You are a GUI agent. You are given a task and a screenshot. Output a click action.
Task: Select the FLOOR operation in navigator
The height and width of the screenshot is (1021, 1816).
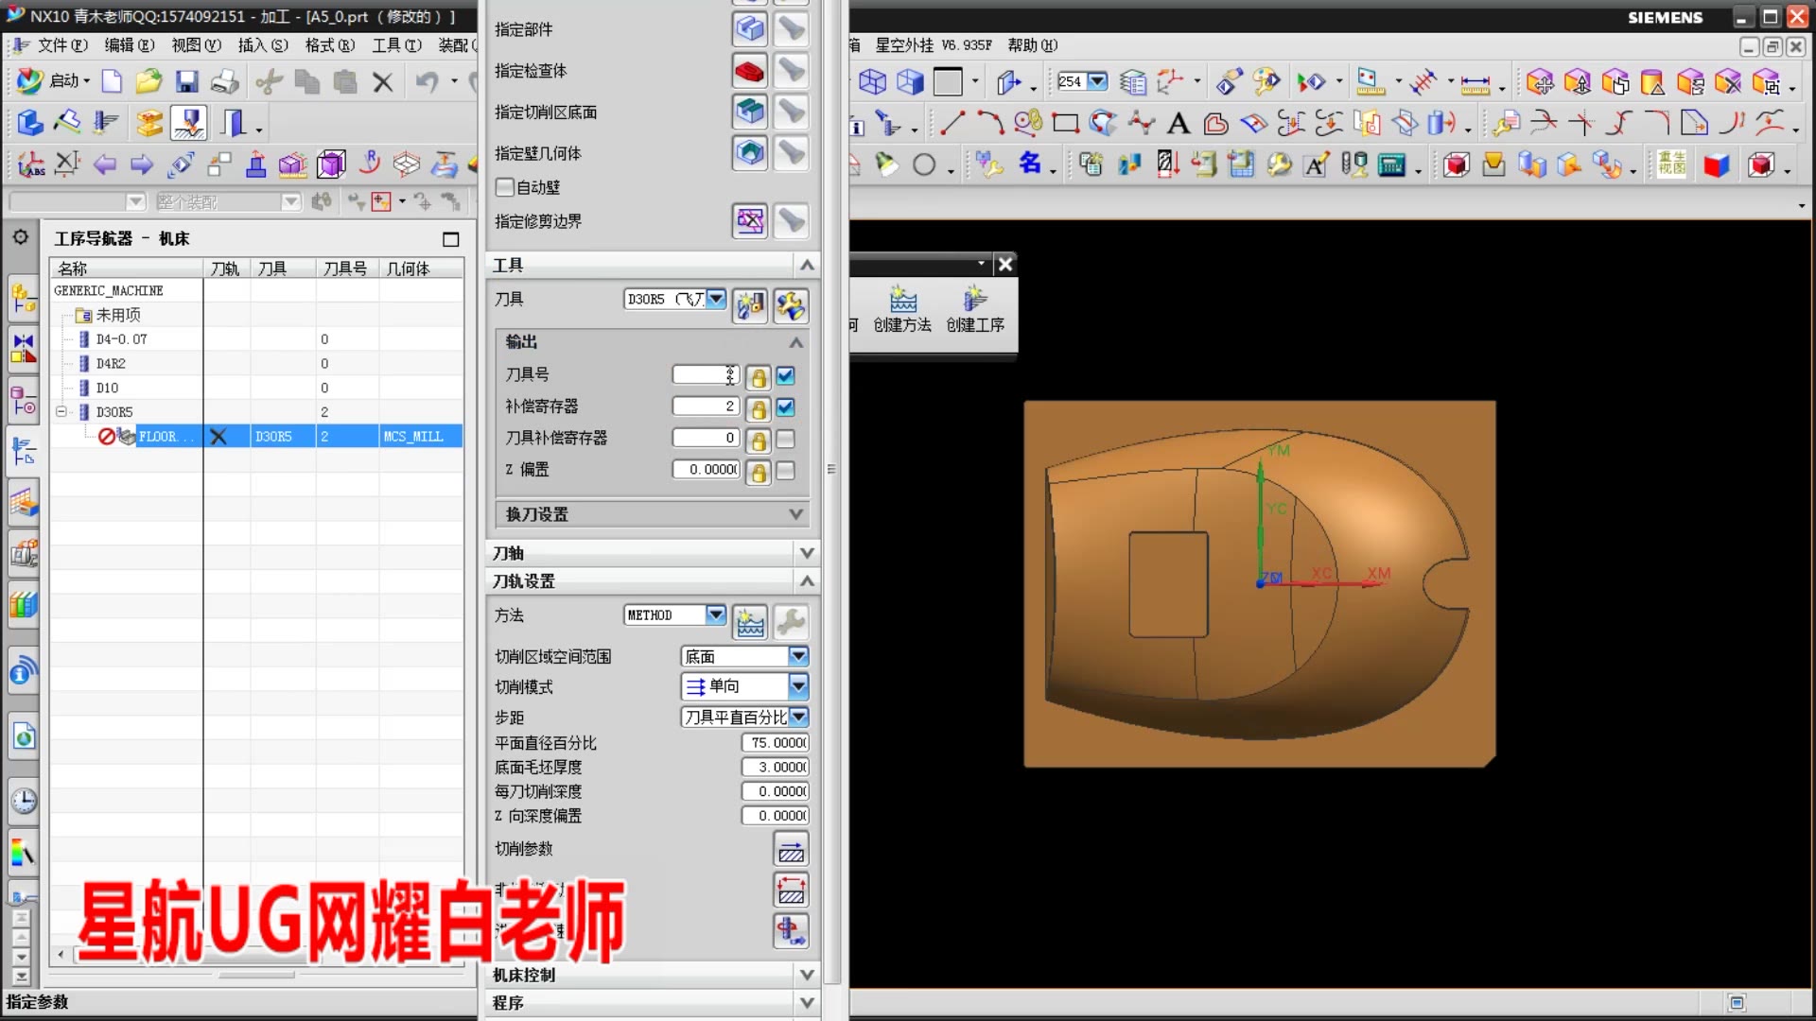[158, 437]
